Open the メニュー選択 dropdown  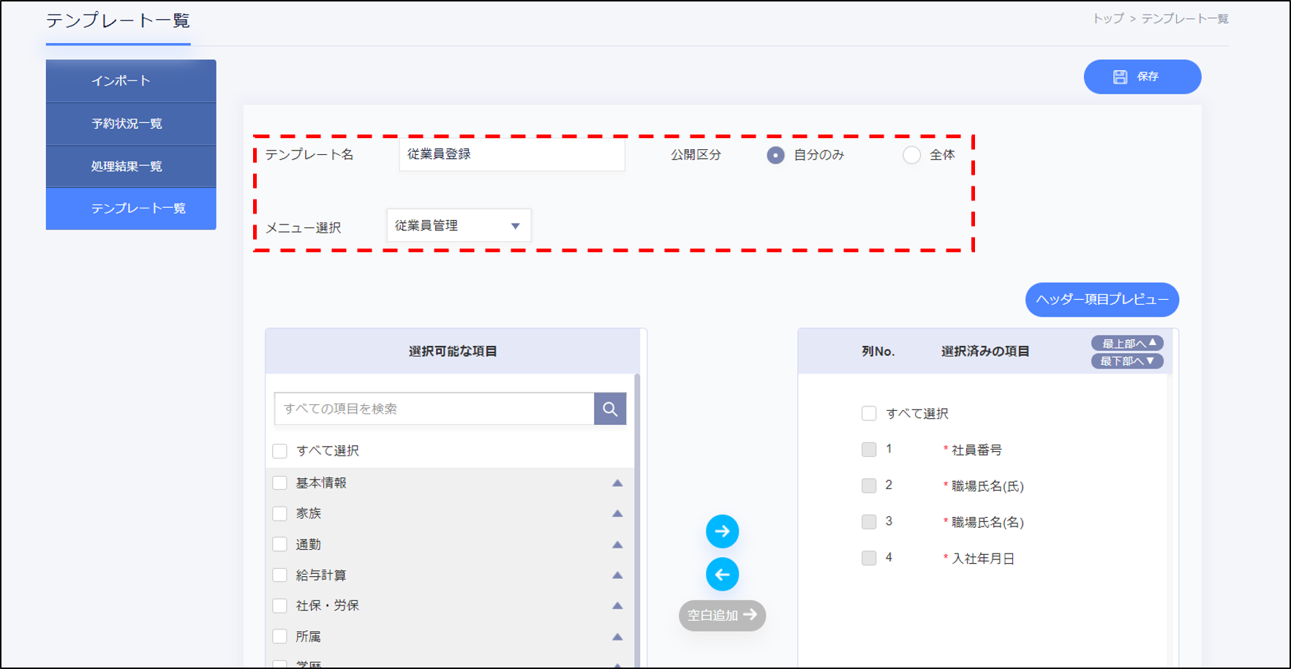point(459,226)
